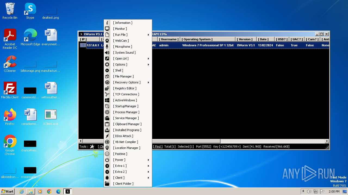348x195 pixels.
Task: Click the Process Manager cog icon
Action: pos(107,112)
